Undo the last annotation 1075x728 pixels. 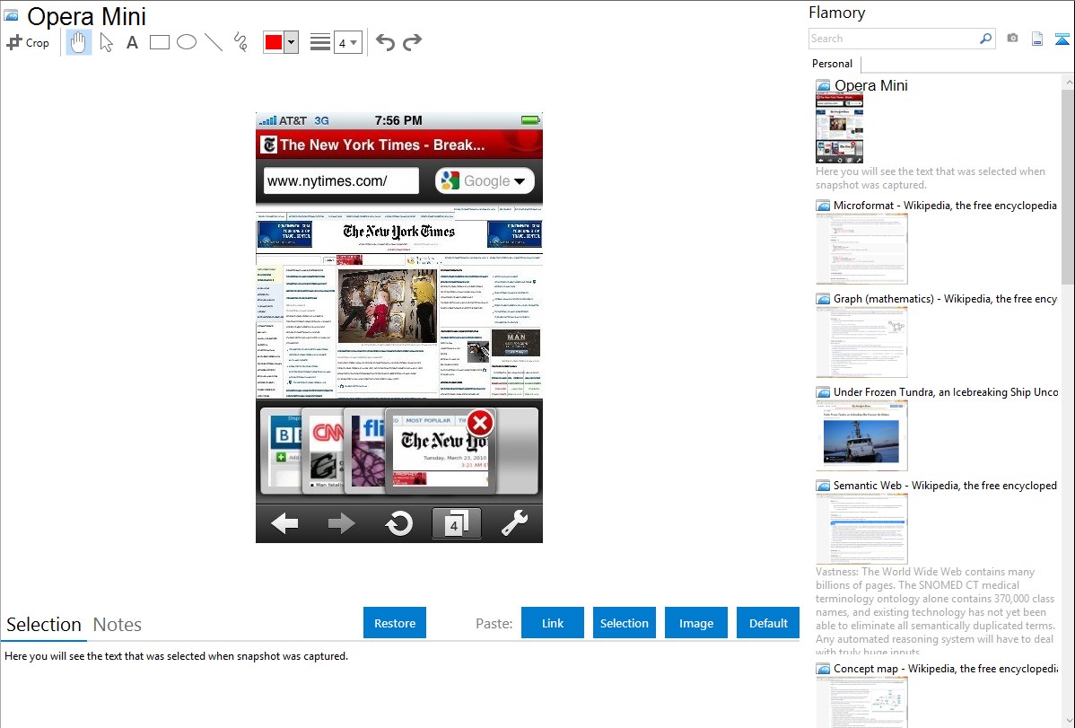point(385,42)
